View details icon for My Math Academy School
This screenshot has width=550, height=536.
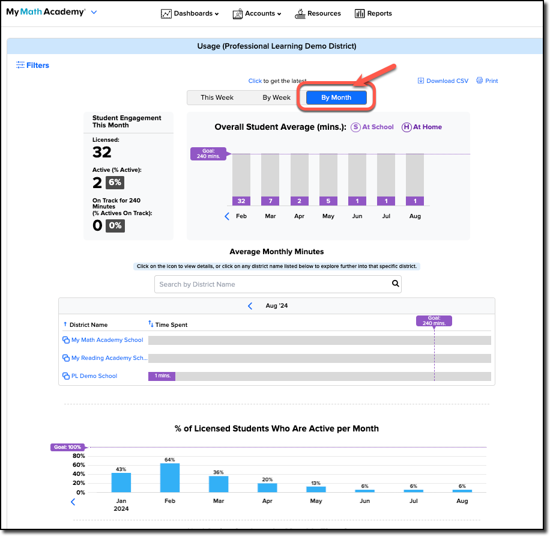coord(65,340)
